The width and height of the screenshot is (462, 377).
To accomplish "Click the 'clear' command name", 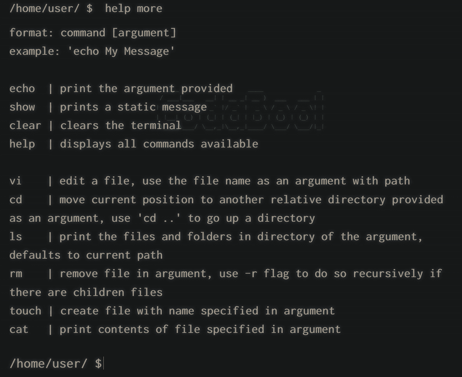I will 25,125.
